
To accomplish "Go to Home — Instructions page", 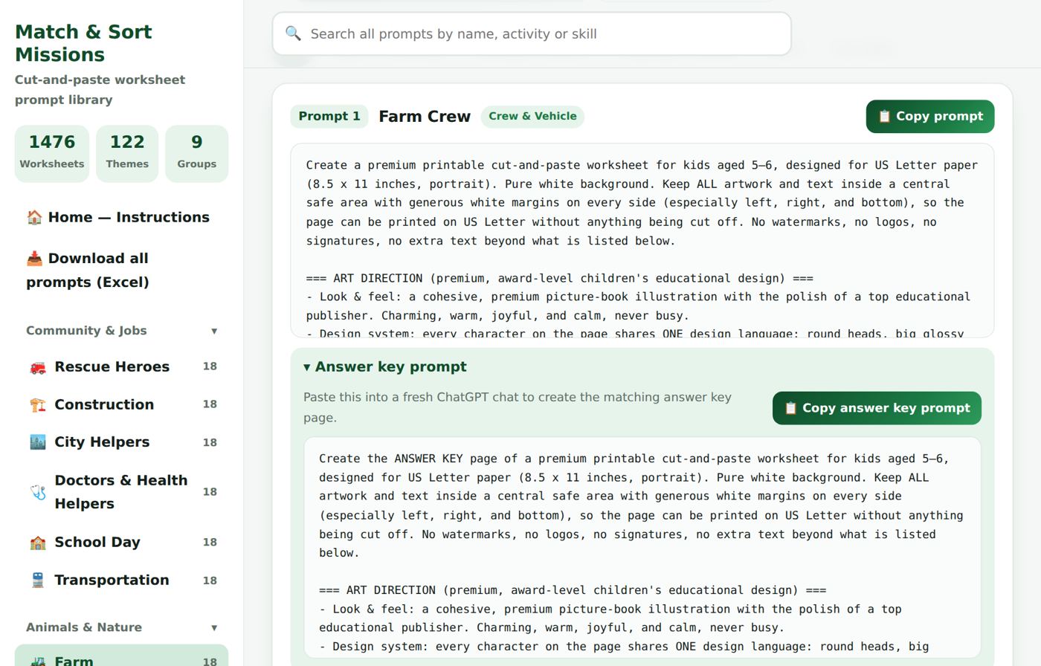I will click(122, 218).
